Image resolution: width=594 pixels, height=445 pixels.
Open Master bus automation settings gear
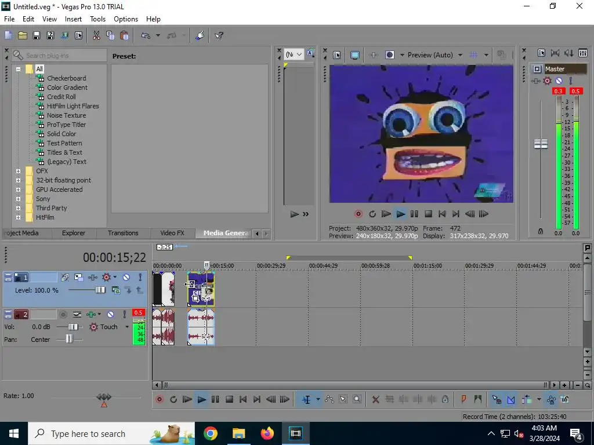click(x=547, y=81)
